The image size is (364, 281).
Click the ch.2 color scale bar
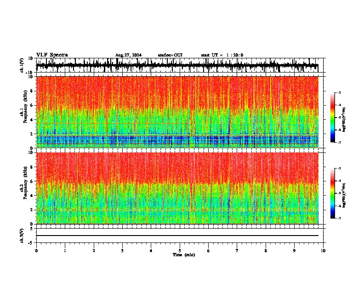tap(333, 193)
